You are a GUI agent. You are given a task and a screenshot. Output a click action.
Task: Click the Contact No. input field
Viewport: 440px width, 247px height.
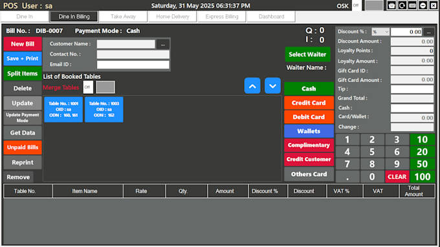tap(133, 54)
